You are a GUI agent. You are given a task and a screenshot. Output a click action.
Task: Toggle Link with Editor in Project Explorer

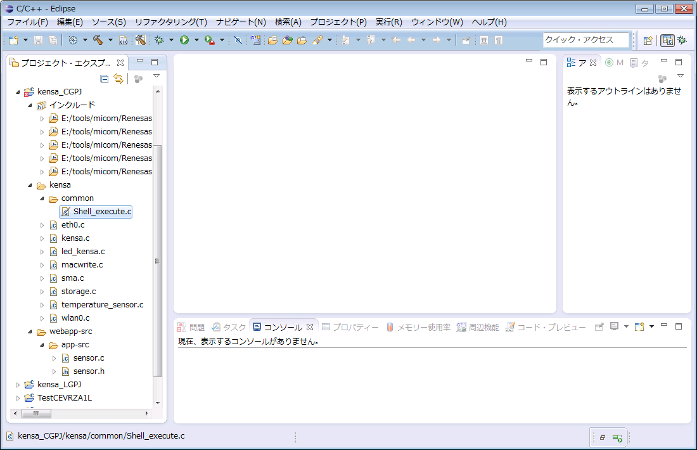(118, 79)
